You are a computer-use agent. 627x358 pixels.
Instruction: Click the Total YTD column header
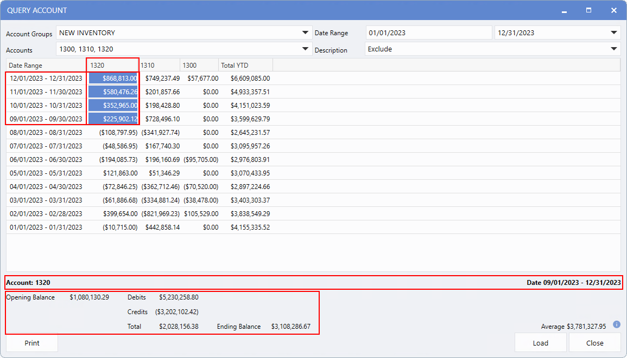tap(245, 65)
